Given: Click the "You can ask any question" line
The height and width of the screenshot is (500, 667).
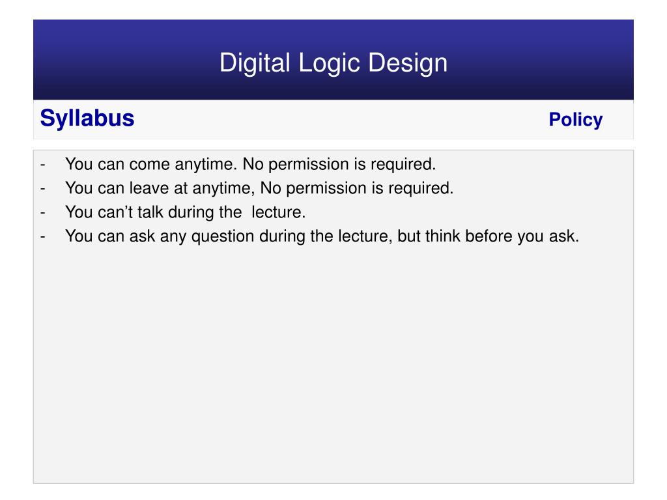Looking at the screenshot, I should 322,236.
